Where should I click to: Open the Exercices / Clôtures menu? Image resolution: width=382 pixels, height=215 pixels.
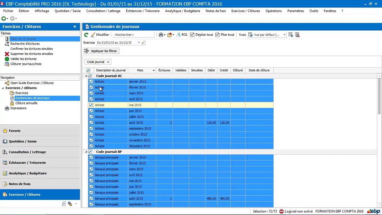point(246,11)
